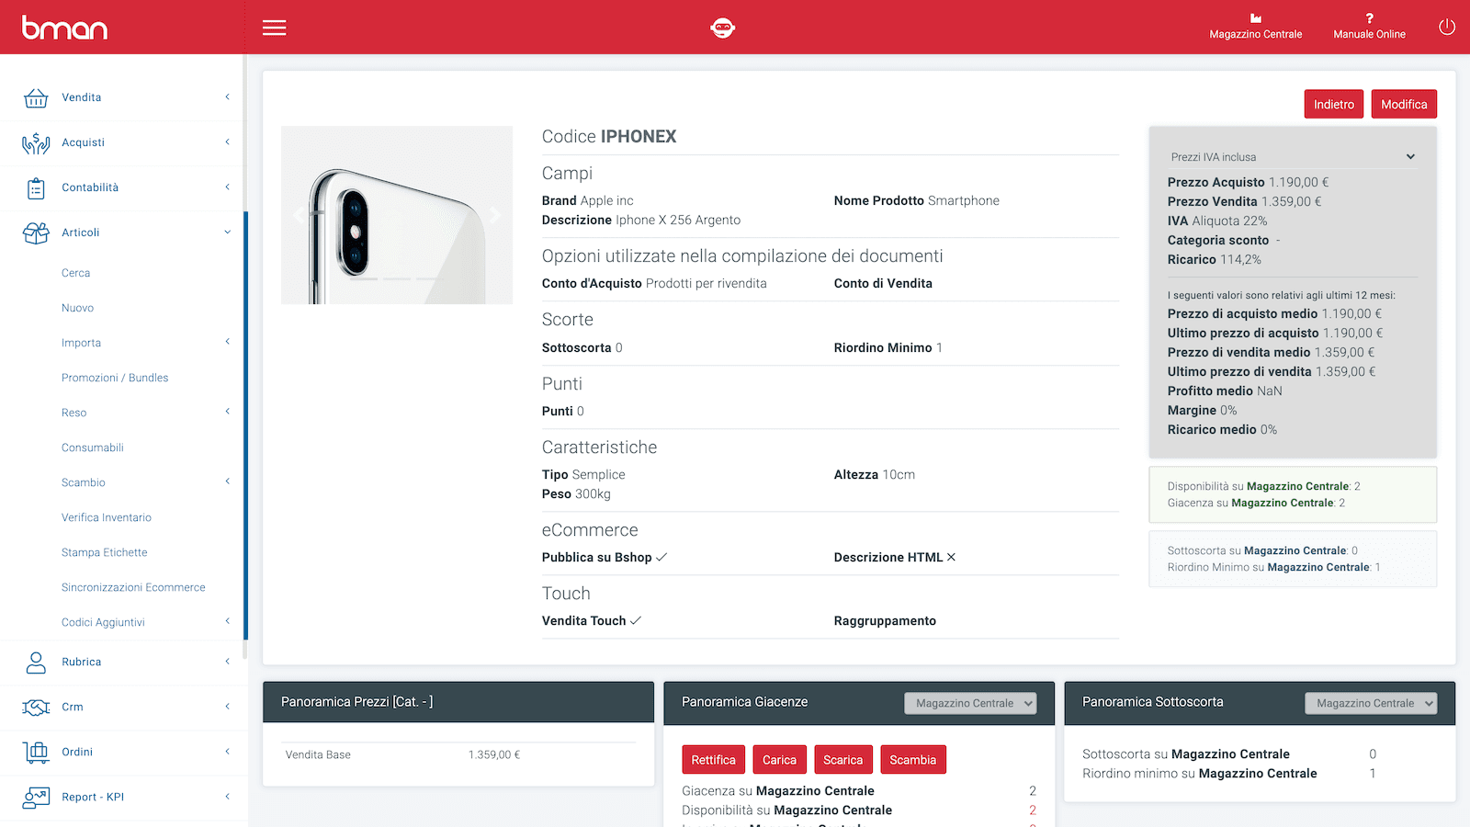The image size is (1470, 827).
Task: Click the hamburger menu icon
Action: [x=274, y=28]
